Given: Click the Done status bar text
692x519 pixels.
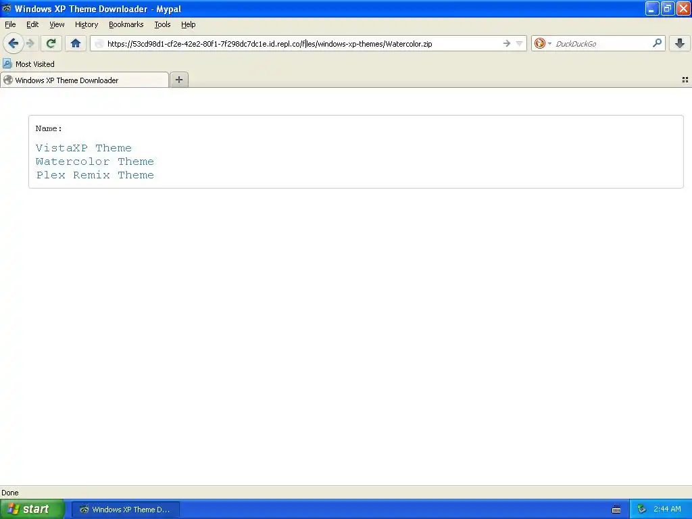Looking at the screenshot, I should coord(10,493).
